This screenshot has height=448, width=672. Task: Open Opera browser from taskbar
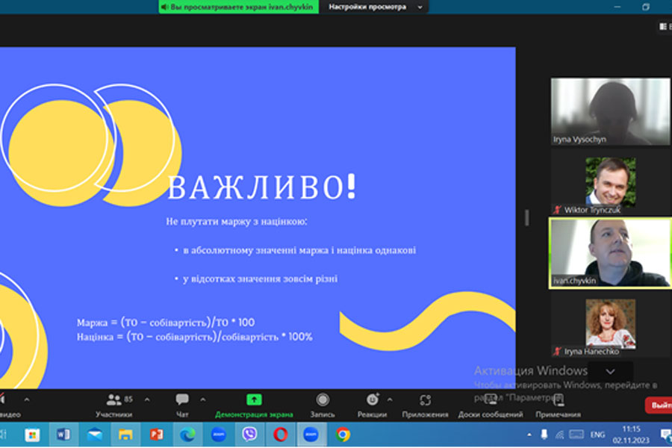(281, 435)
